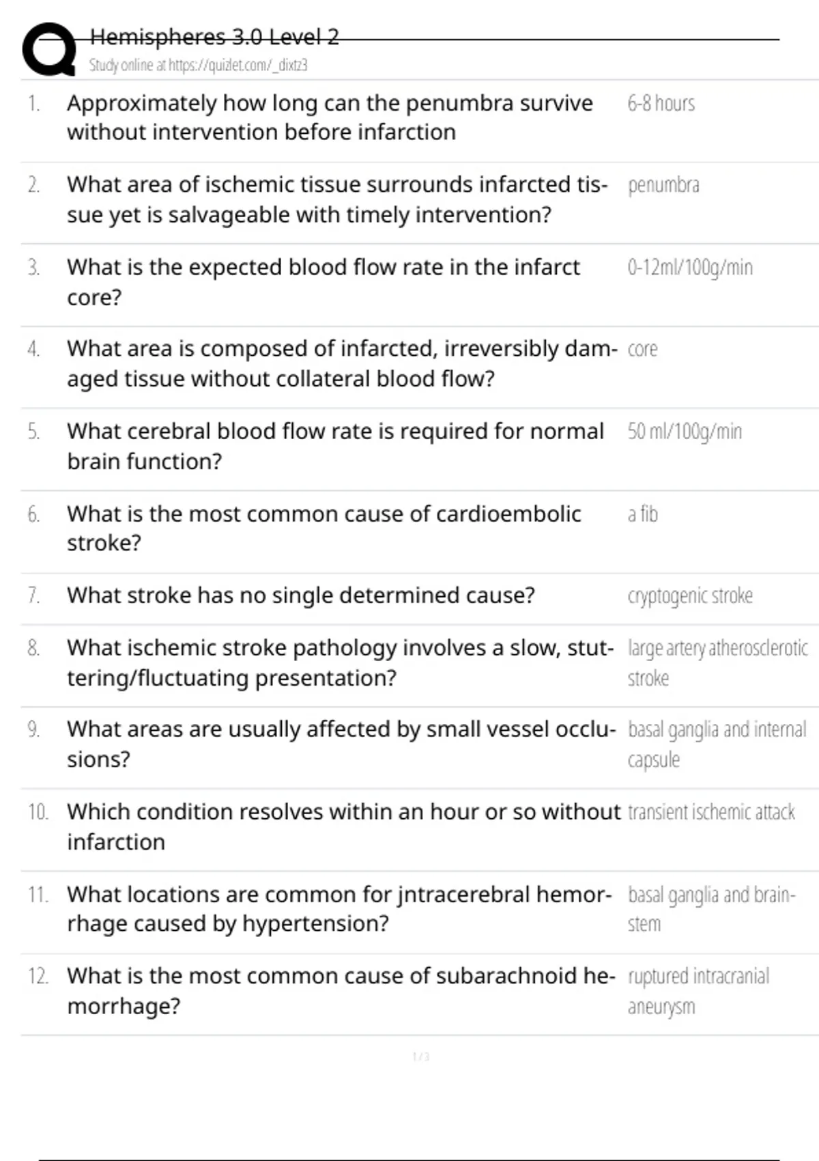
Task: Click the '50 ml/100g/min' answer
Action: click(x=685, y=432)
